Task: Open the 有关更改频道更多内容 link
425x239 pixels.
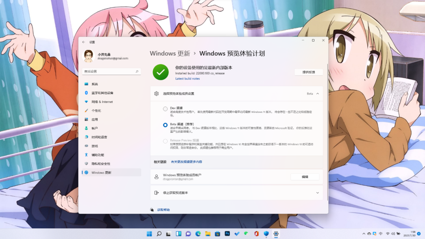Action: (x=187, y=162)
